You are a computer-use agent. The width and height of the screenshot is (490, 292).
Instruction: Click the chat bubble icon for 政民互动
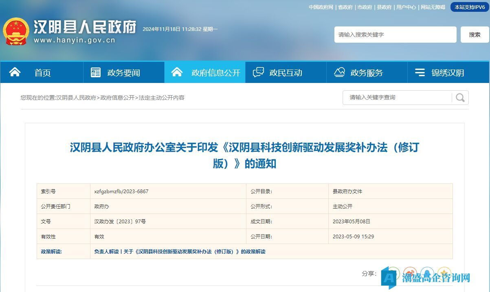coord(258,73)
